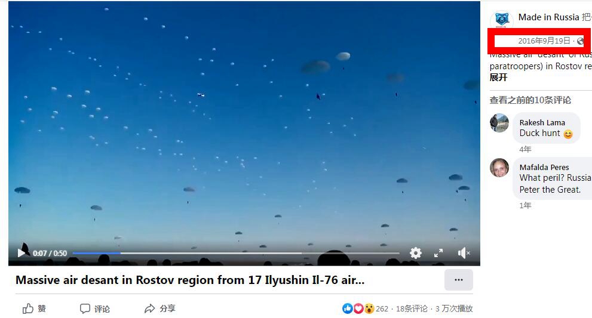Click the 评论 comment icon button

95,308
